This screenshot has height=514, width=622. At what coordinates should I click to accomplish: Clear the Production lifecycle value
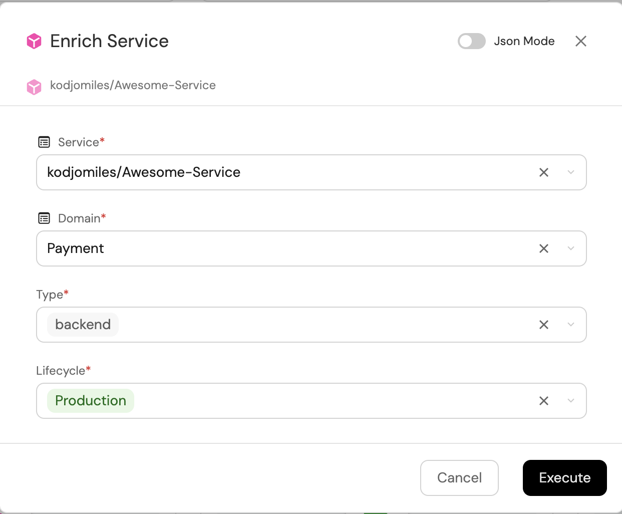pyautogui.click(x=544, y=401)
